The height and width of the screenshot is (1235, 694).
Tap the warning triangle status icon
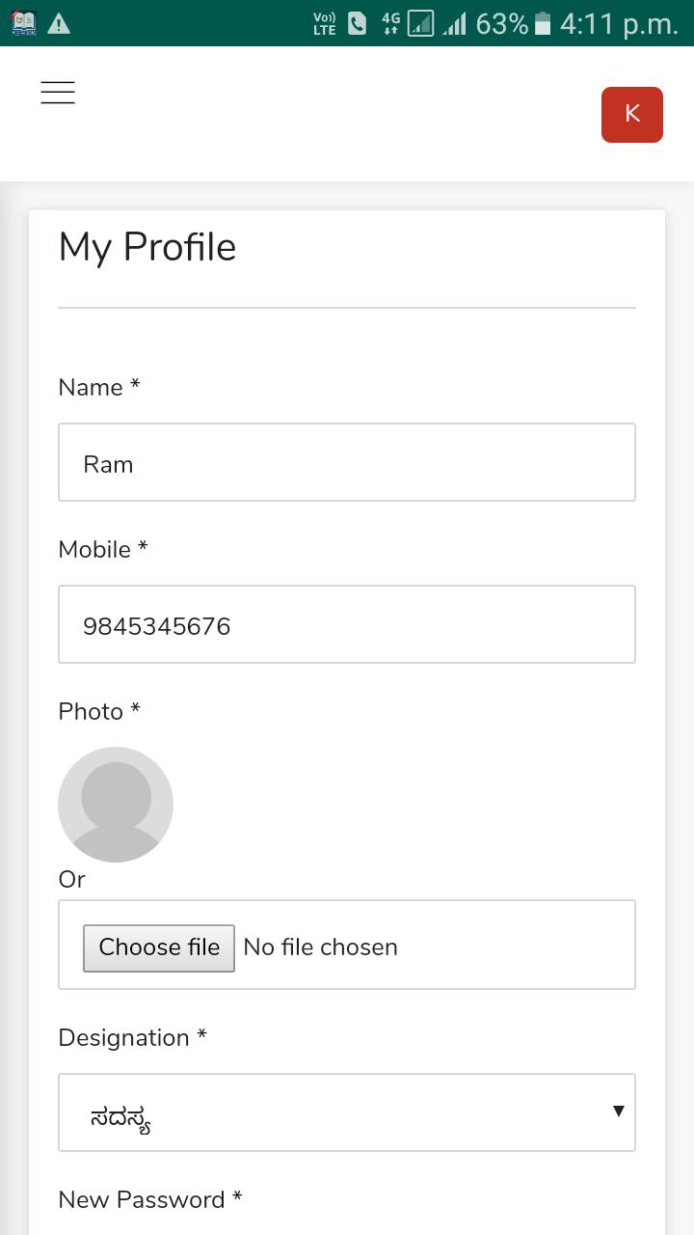(x=59, y=24)
